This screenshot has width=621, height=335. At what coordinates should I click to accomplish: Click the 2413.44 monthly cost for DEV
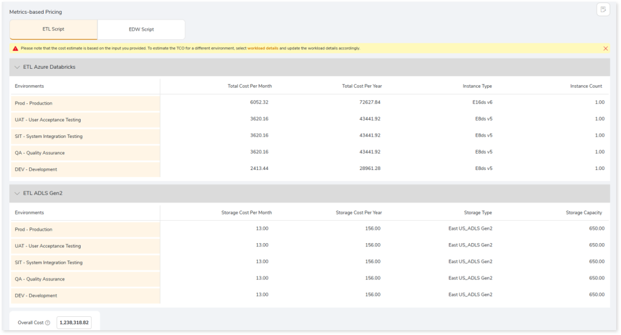coord(259,169)
